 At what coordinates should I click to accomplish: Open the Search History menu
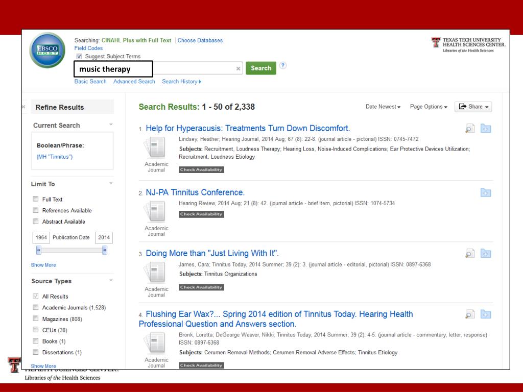(181, 82)
